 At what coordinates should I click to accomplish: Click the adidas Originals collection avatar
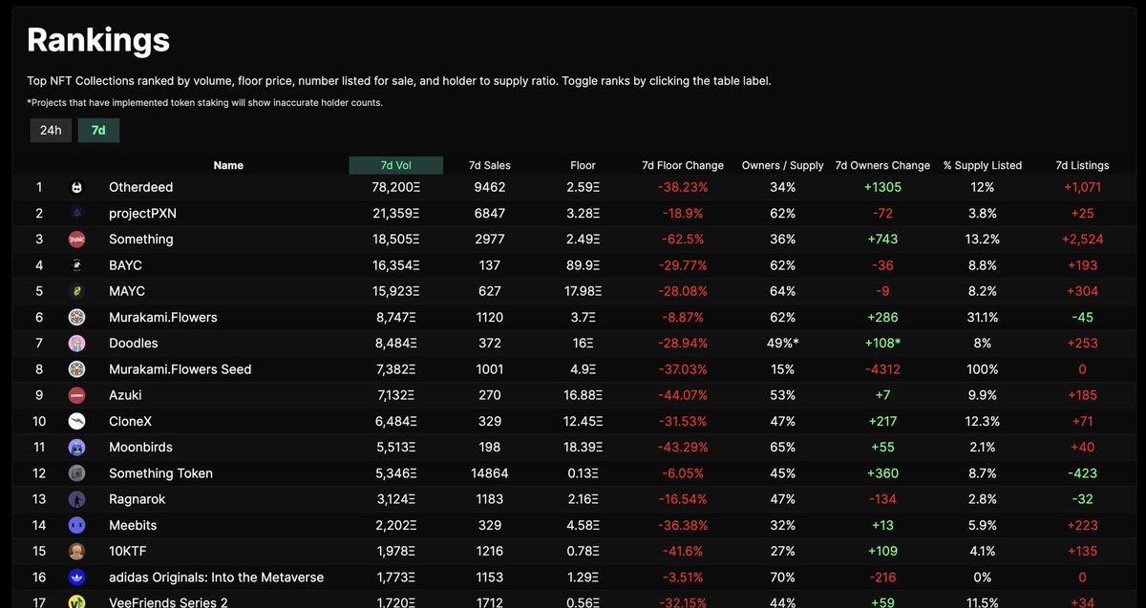[x=76, y=577]
